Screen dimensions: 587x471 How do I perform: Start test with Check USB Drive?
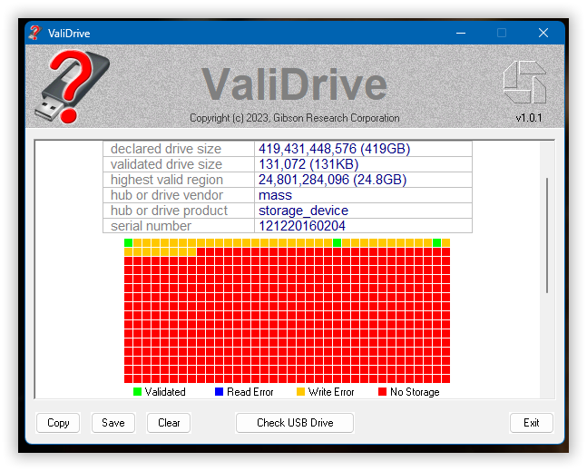tap(295, 423)
